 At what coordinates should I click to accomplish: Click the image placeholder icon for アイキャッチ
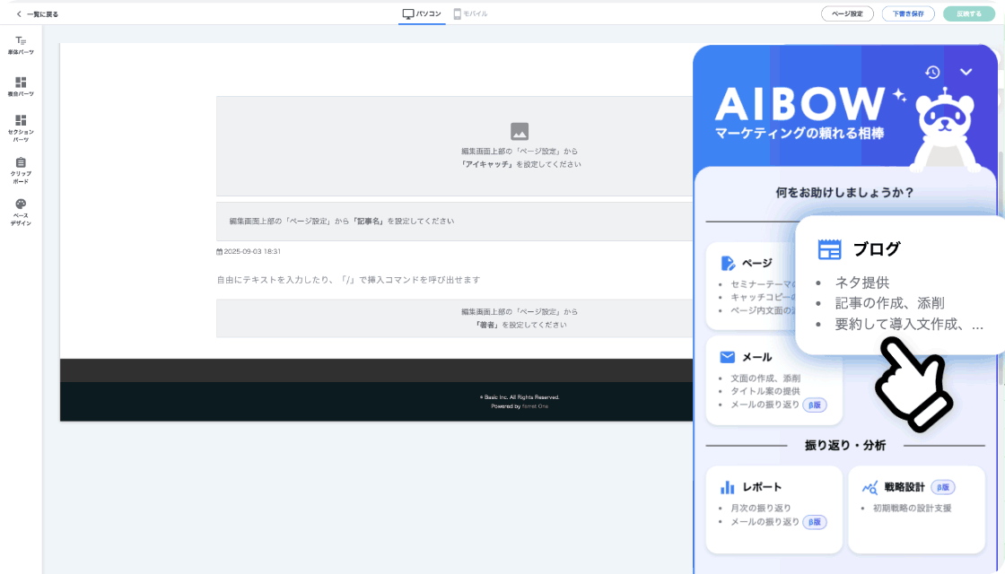point(519,131)
